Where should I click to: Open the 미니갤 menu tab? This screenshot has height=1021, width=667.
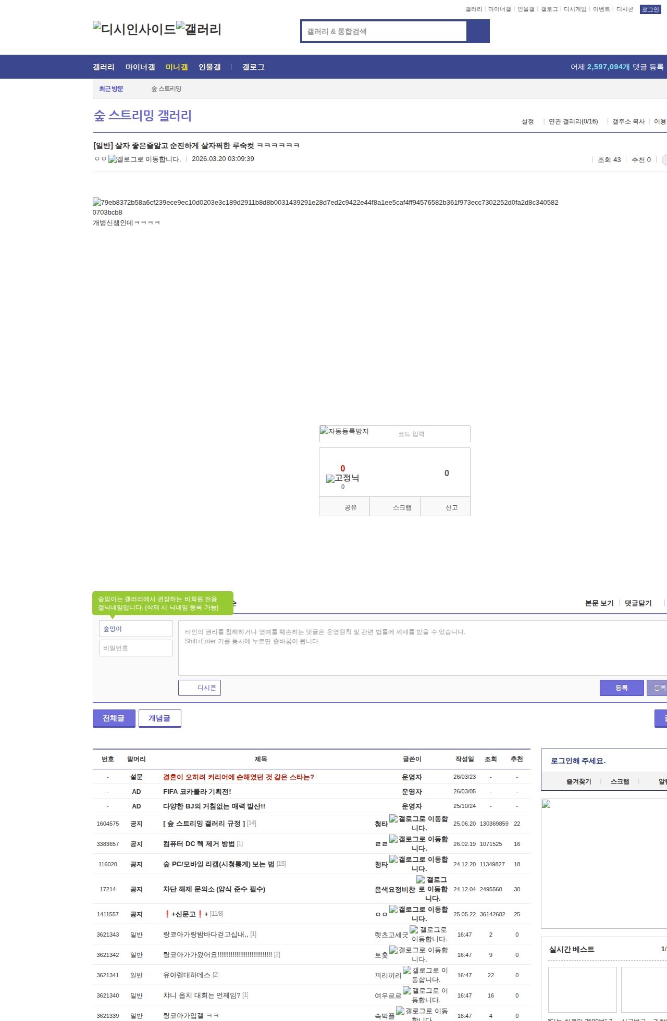click(177, 67)
